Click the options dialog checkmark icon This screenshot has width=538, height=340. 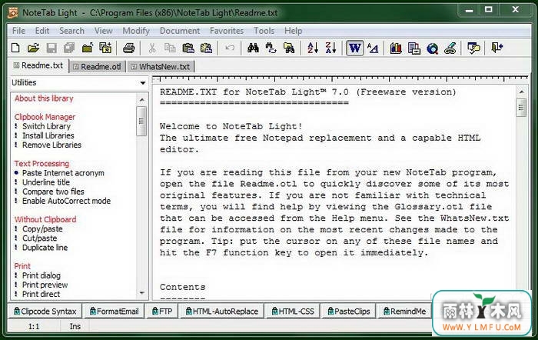(x=473, y=48)
